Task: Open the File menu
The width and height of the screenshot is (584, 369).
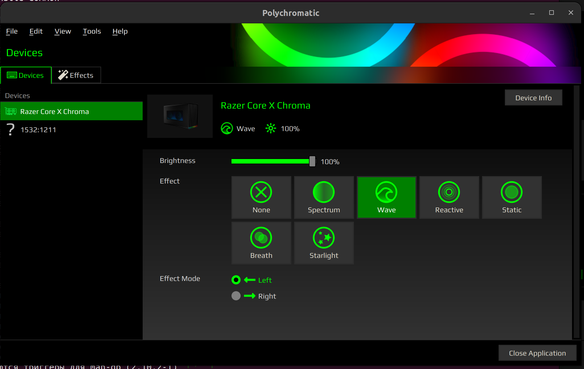Action: (12, 31)
